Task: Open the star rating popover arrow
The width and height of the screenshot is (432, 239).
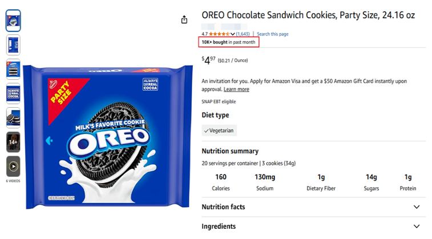Action: click(233, 34)
